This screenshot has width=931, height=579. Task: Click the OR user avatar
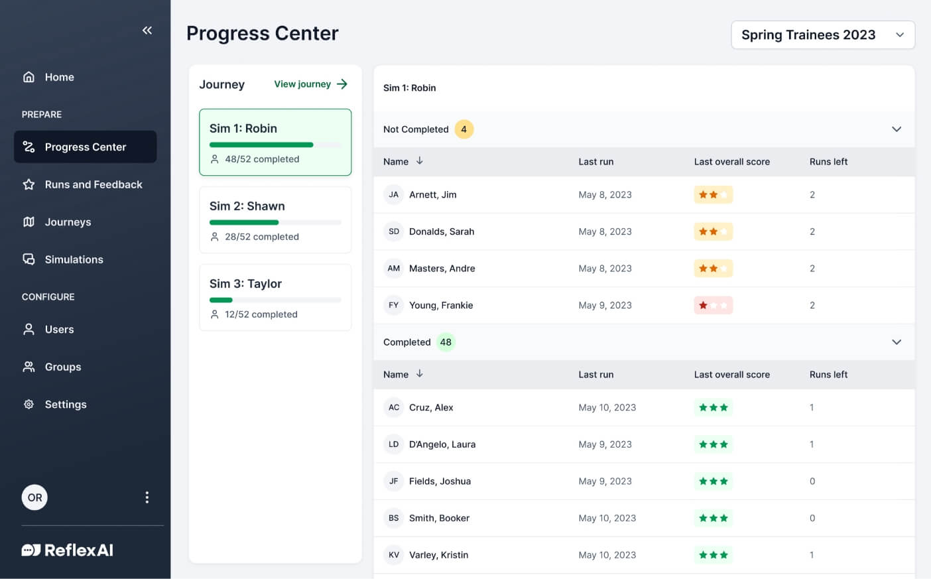coord(34,497)
